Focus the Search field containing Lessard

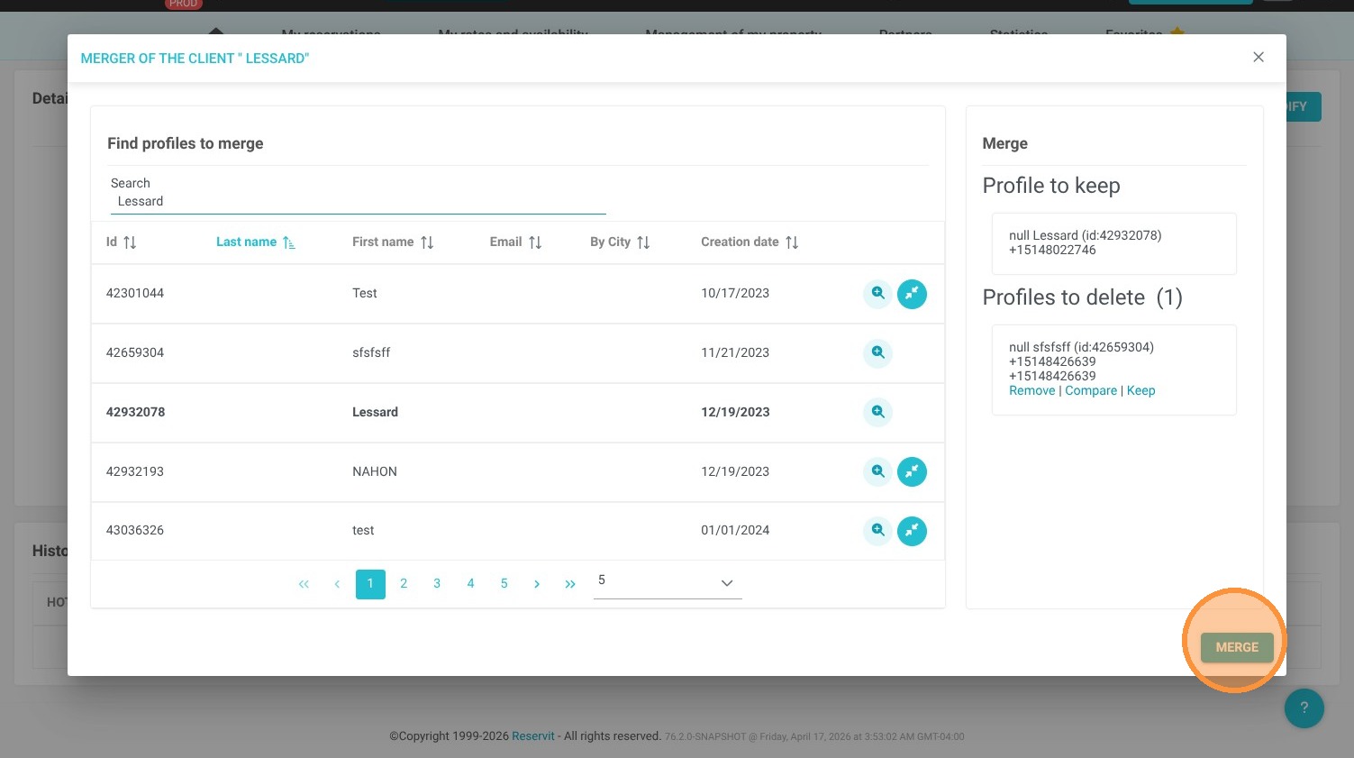click(x=358, y=202)
